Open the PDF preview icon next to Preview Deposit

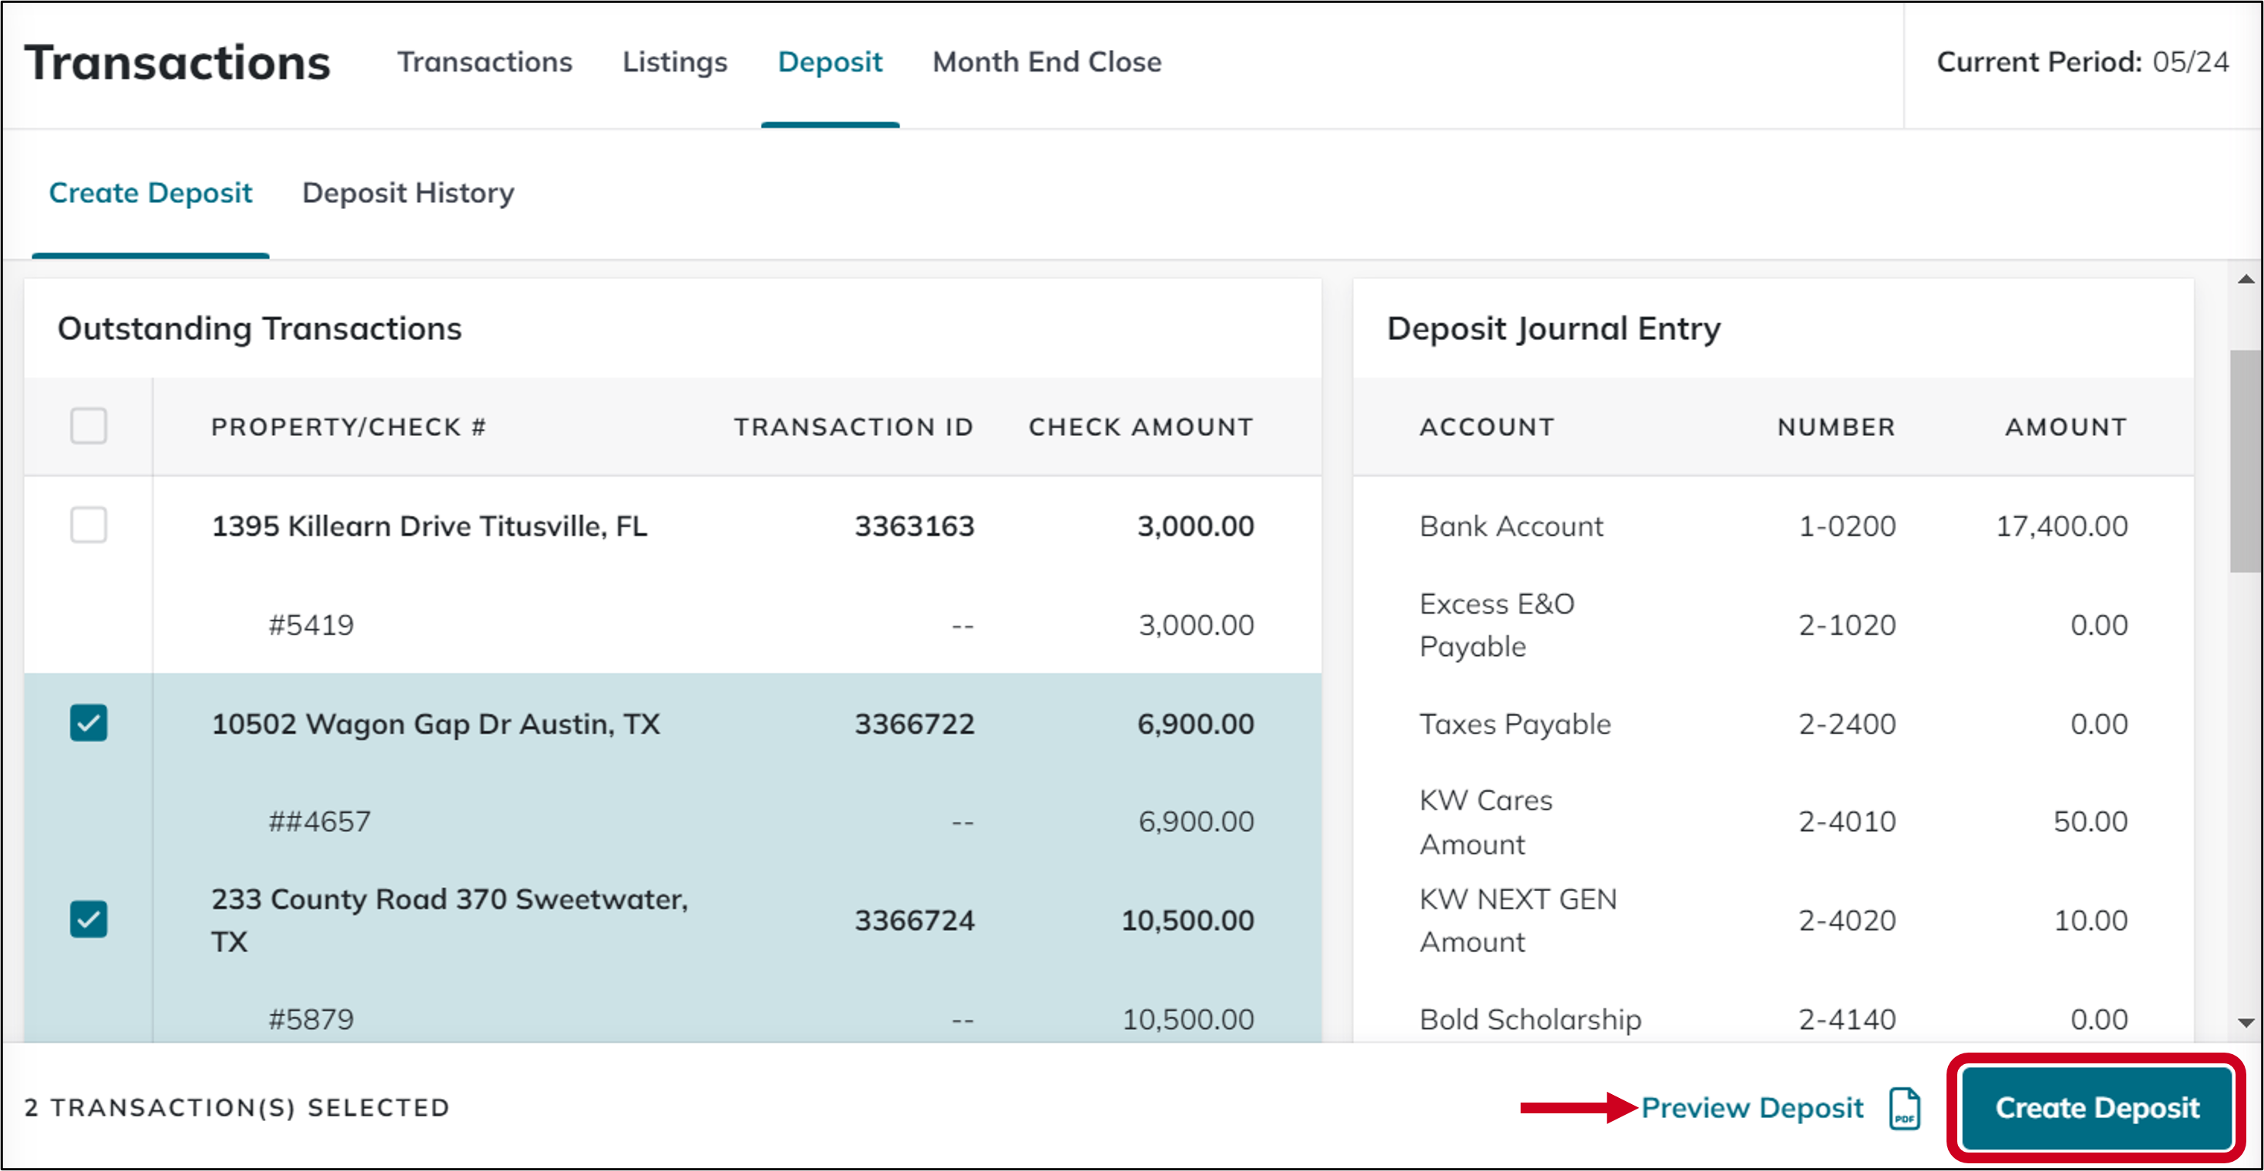tap(1906, 1108)
